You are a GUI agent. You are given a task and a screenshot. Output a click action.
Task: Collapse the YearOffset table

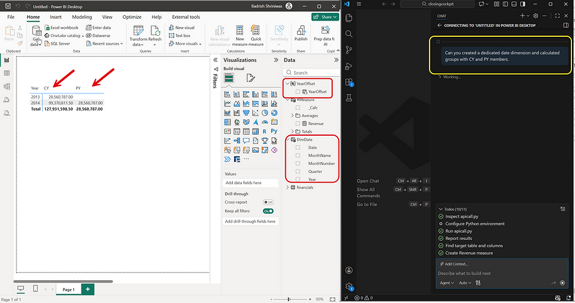pyautogui.click(x=287, y=84)
